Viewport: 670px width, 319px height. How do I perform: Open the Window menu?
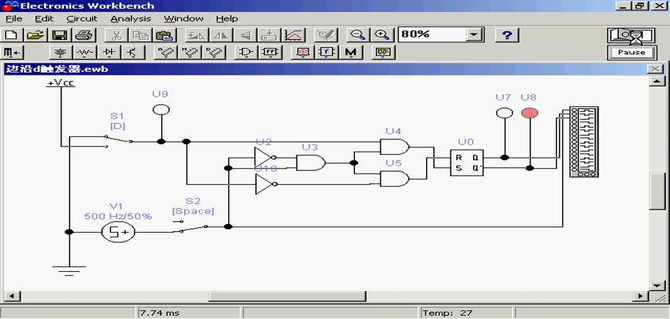[x=183, y=19]
